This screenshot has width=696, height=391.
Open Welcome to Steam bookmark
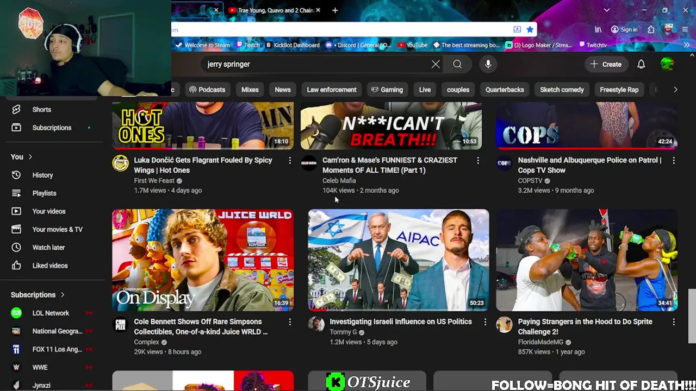pyautogui.click(x=202, y=45)
